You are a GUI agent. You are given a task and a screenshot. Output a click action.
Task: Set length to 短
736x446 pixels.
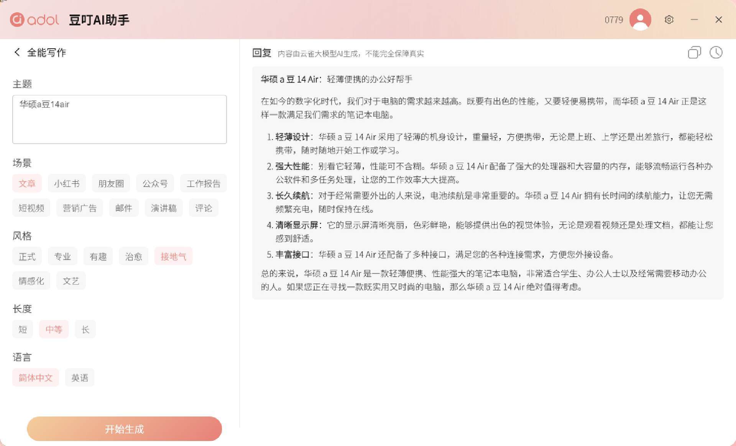pos(23,329)
